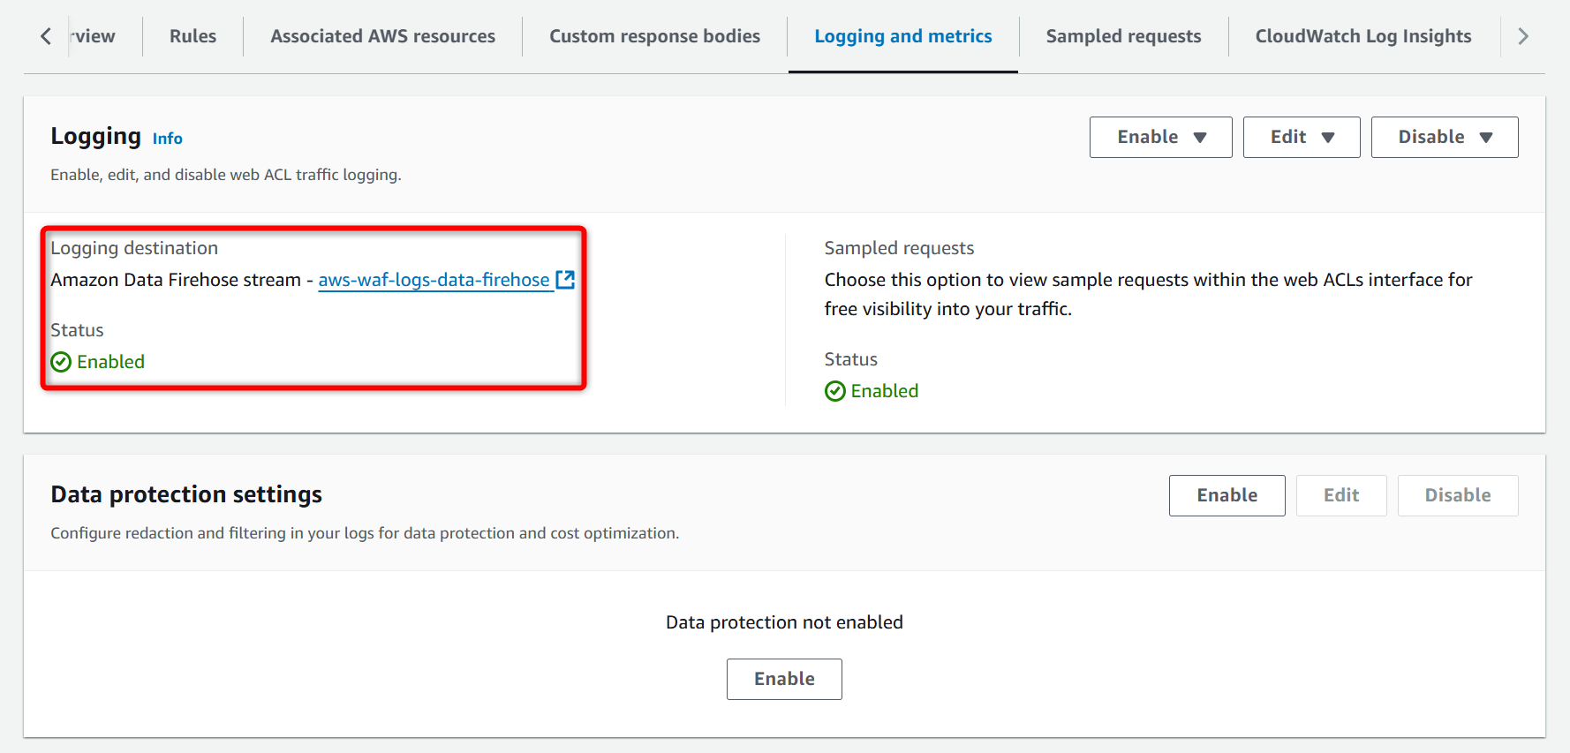1570x753 pixels.
Task: Open the aws-waf-logs-data-firehose link
Action: [x=434, y=280]
